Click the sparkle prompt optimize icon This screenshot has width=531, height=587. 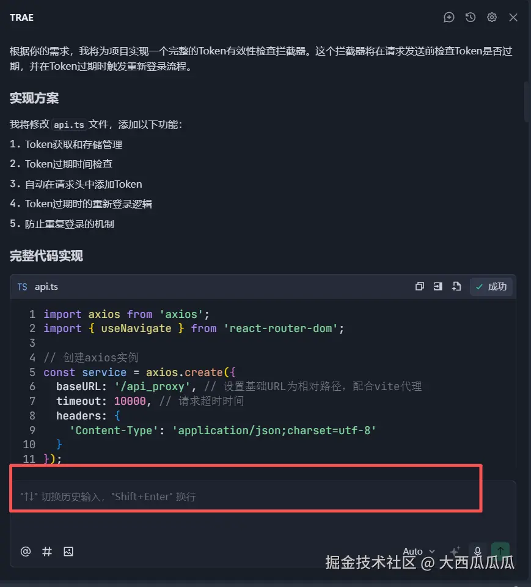455,551
